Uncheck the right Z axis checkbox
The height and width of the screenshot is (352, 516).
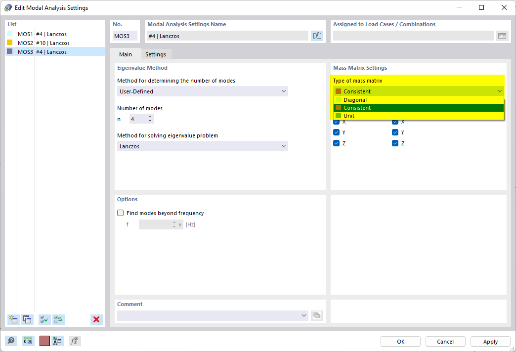pos(395,143)
